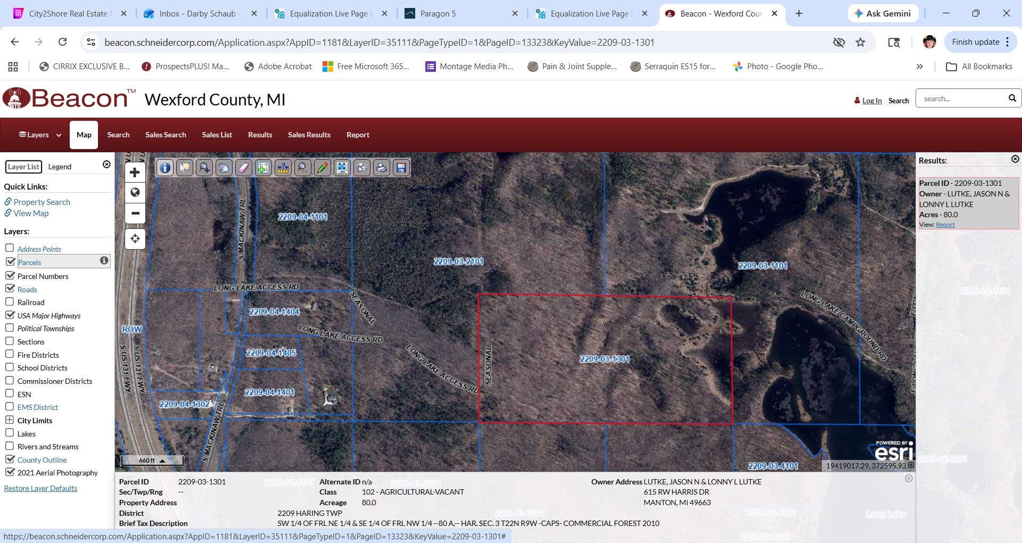Switch to the Sales Search tab
The height and width of the screenshot is (543, 1022).
click(166, 135)
